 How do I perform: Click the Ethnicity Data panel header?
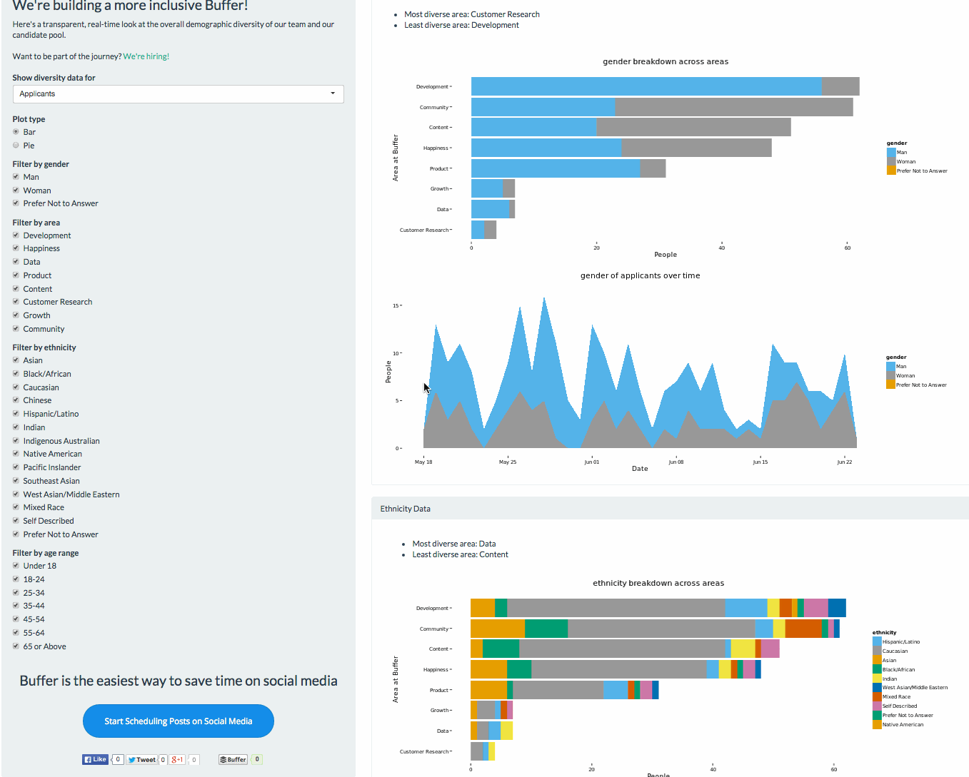670,509
